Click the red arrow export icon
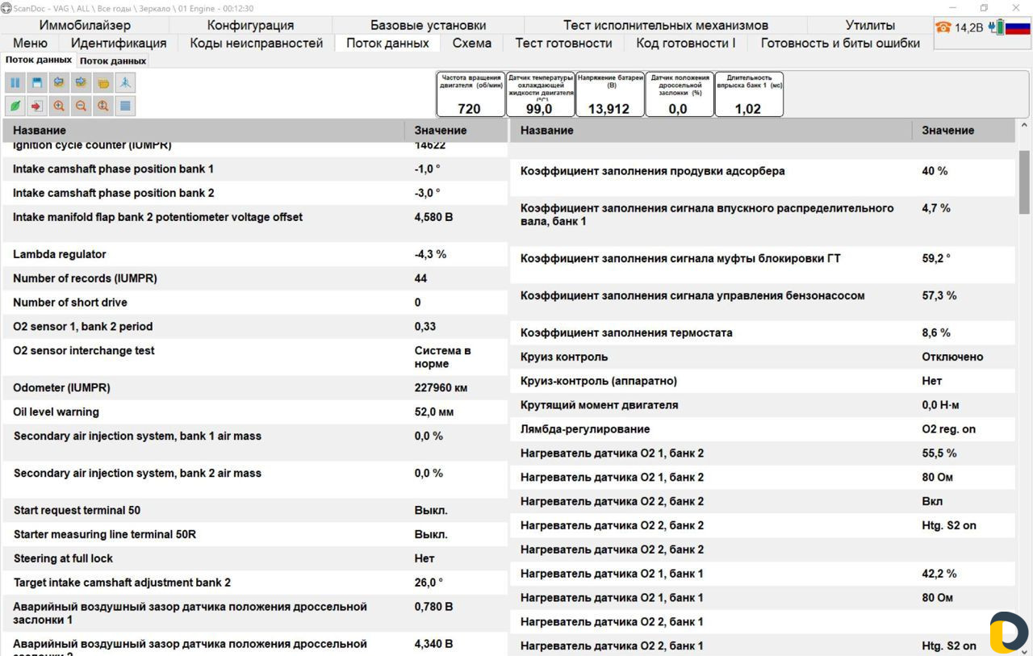Screen dimensions: 1033x656 click(x=36, y=106)
